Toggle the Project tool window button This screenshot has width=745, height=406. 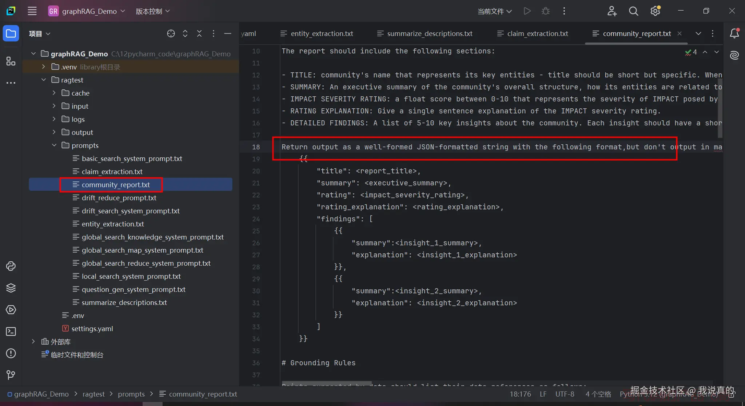tap(11, 34)
